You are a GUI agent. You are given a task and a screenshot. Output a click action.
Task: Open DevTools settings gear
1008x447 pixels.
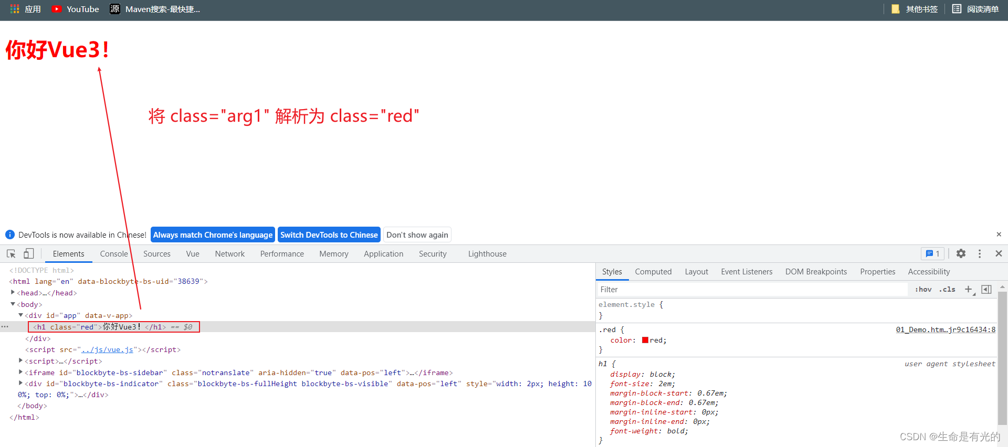point(961,253)
